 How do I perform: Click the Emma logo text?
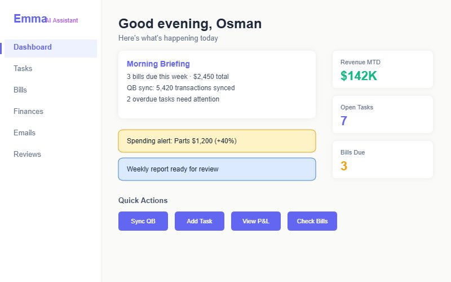(30, 19)
